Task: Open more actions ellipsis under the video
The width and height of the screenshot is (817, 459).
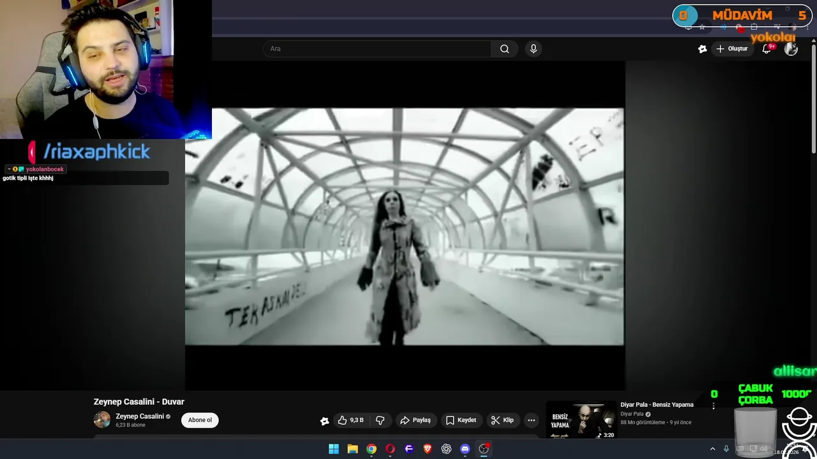Action: coord(531,420)
